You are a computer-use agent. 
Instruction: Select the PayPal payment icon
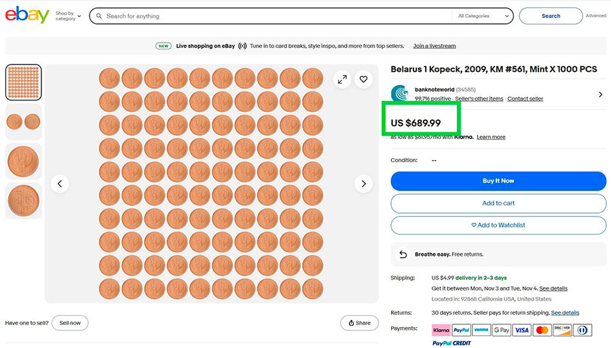point(461,330)
